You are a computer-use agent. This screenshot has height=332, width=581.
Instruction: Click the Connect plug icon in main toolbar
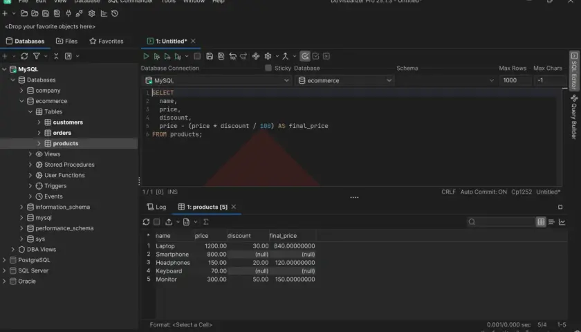point(68,13)
